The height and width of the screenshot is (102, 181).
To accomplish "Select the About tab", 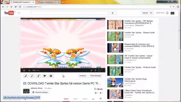I will (66, 99).
